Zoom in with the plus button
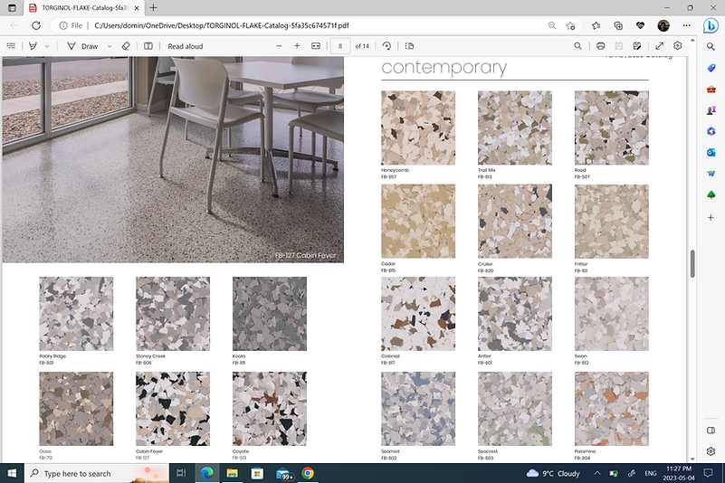This screenshot has height=483, width=725. click(297, 46)
